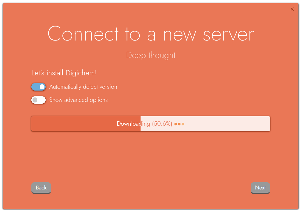Enable the Show advanced options toggle
The width and height of the screenshot is (302, 213).
click(x=38, y=100)
